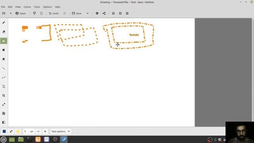Open the Edit menu
This screenshot has height=143, width=254.
pyautogui.click(x=10, y=7)
